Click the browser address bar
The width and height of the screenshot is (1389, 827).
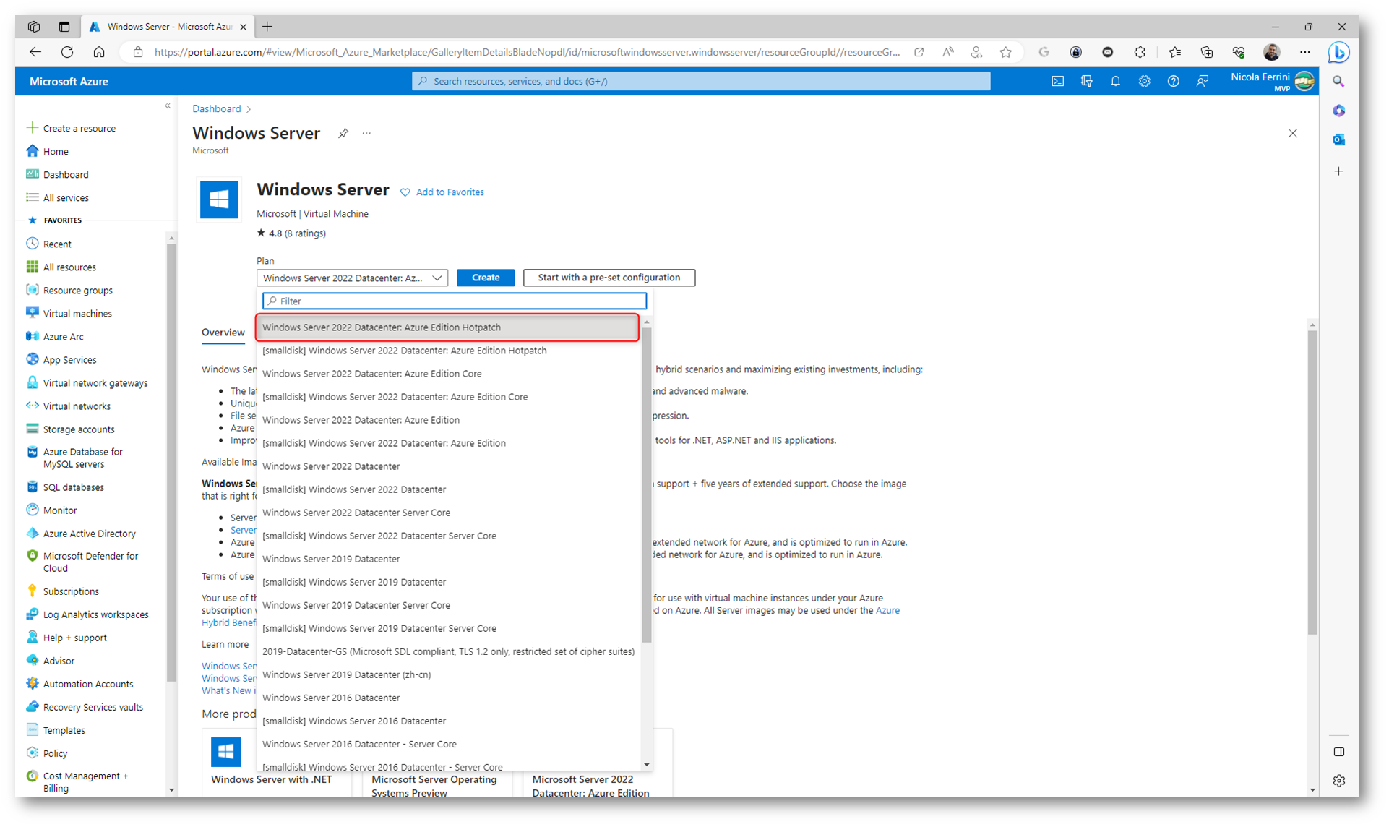point(526,52)
